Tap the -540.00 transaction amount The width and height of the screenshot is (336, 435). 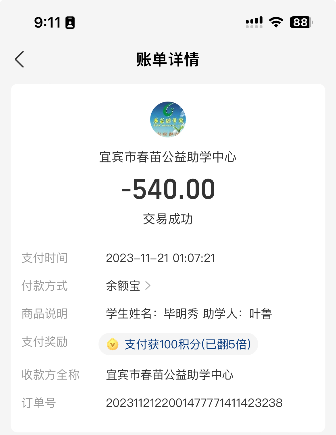point(168,189)
